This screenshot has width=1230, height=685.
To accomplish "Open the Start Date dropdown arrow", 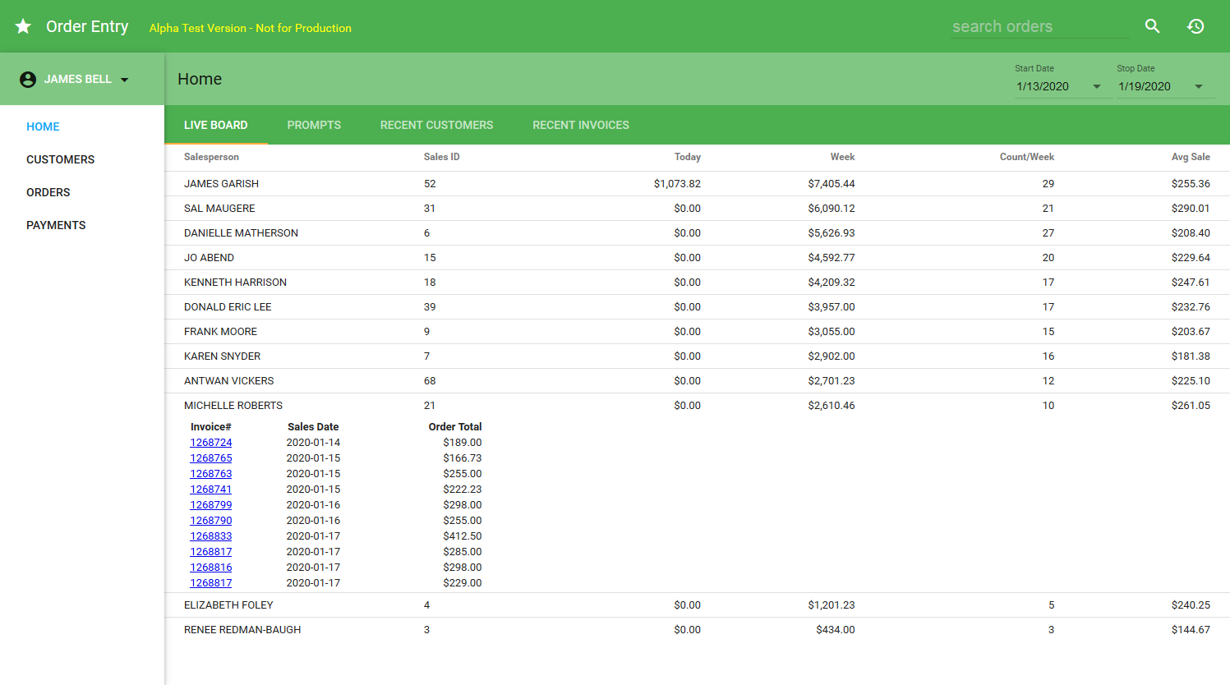I will [1096, 86].
